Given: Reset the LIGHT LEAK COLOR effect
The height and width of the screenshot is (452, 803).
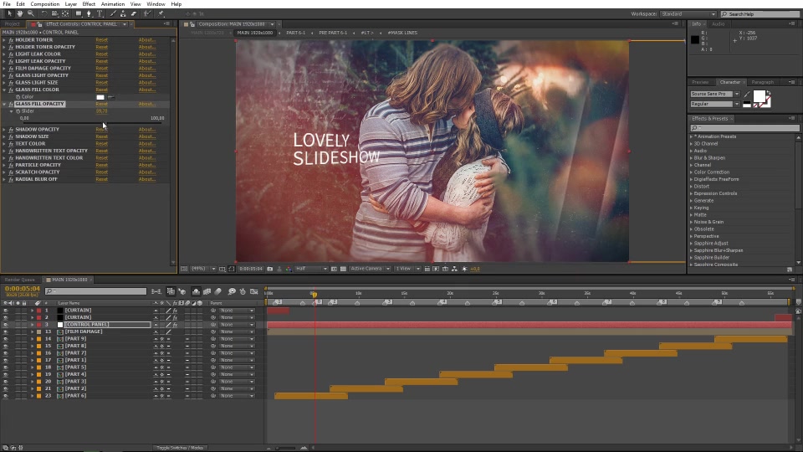Looking at the screenshot, I should click(x=101, y=54).
